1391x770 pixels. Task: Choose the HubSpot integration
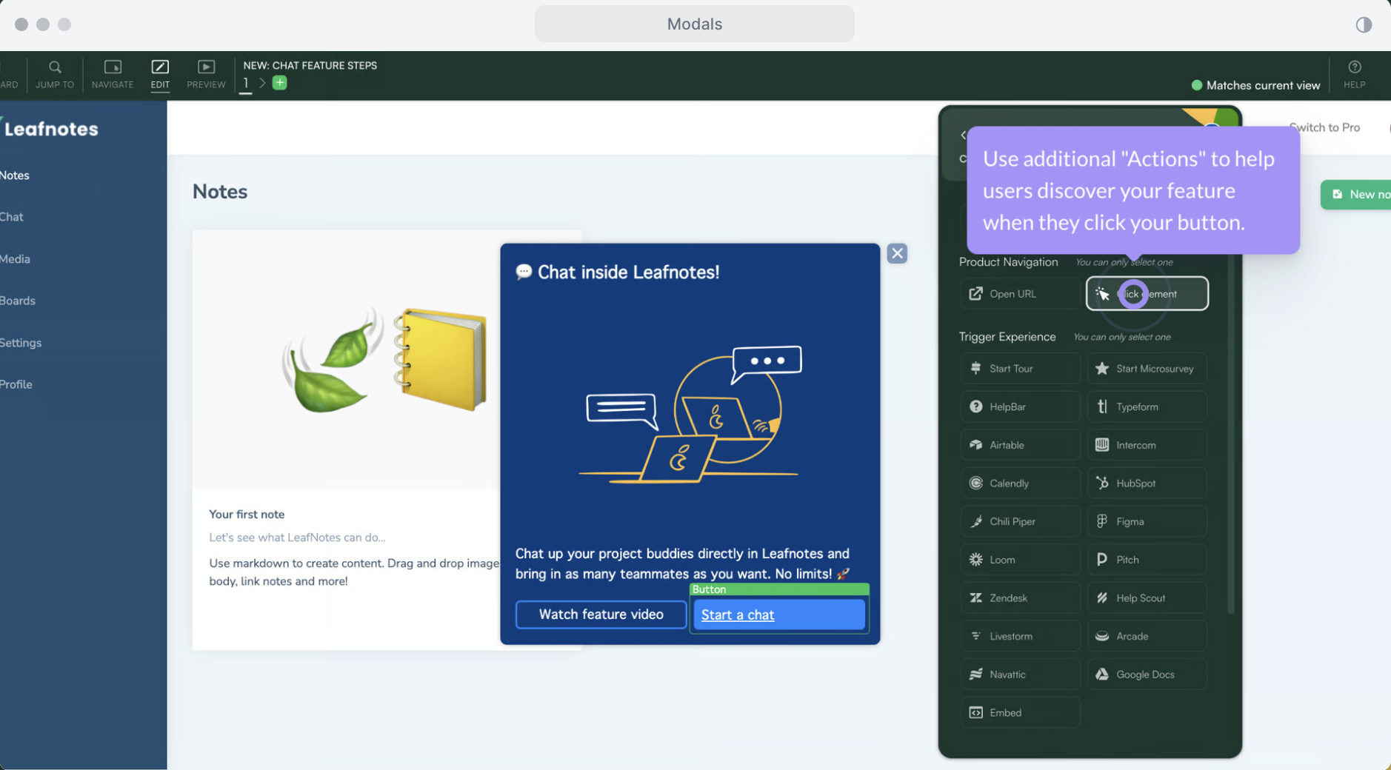point(1147,483)
